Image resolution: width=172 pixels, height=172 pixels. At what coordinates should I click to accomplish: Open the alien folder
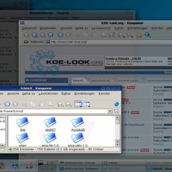click(22, 140)
